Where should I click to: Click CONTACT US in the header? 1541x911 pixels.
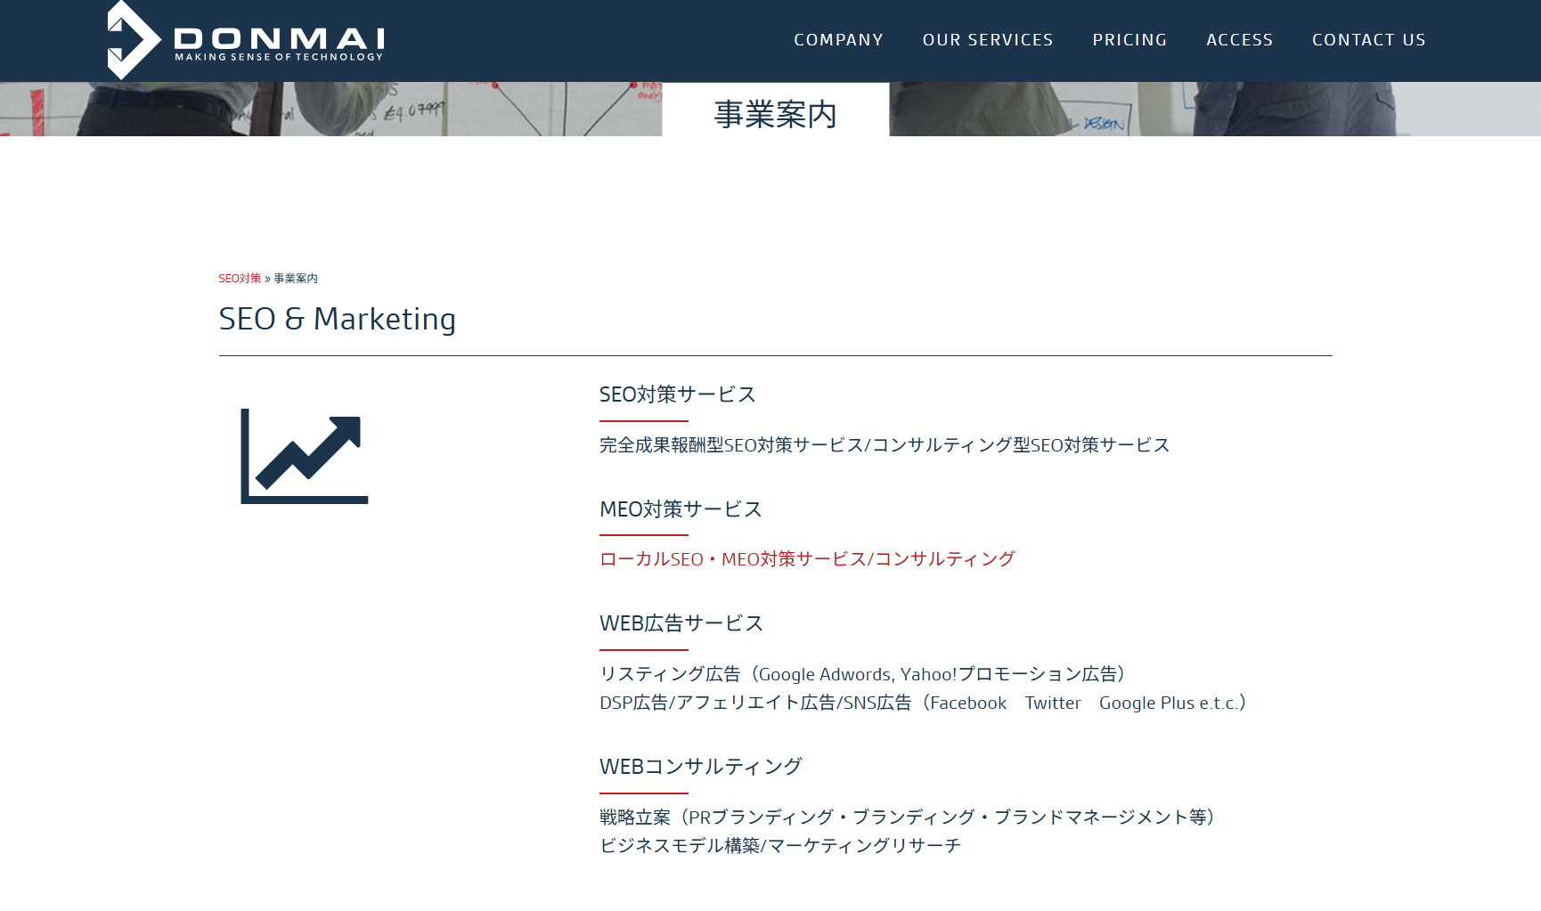click(x=1368, y=39)
